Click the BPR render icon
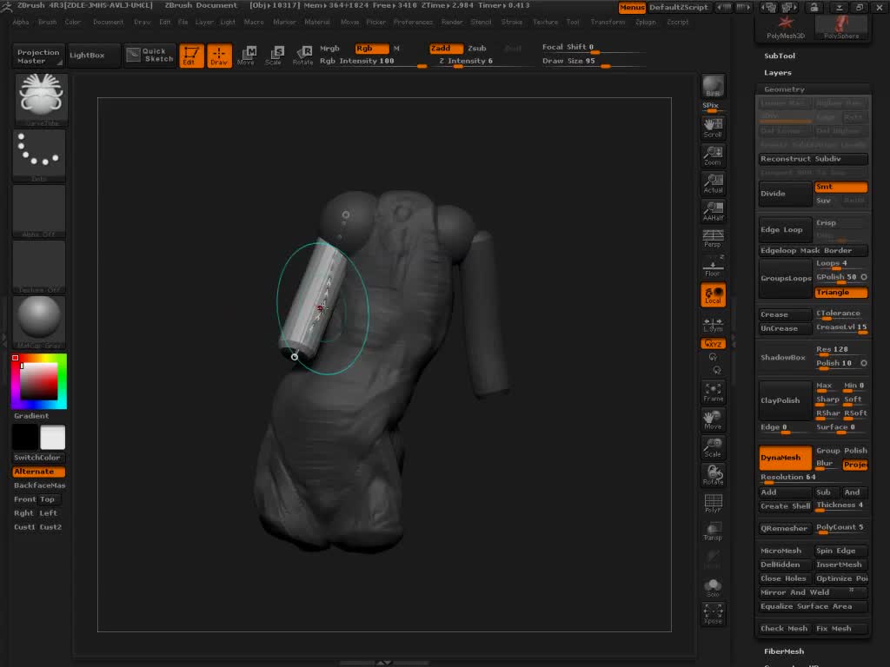890x667 pixels. [713, 86]
